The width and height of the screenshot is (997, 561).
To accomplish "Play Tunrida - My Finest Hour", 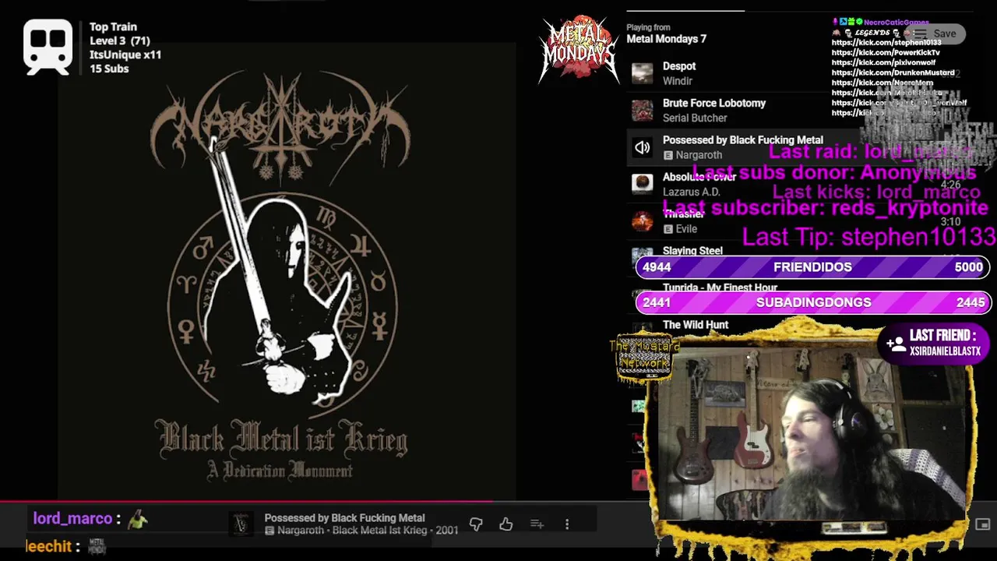I will click(x=720, y=288).
